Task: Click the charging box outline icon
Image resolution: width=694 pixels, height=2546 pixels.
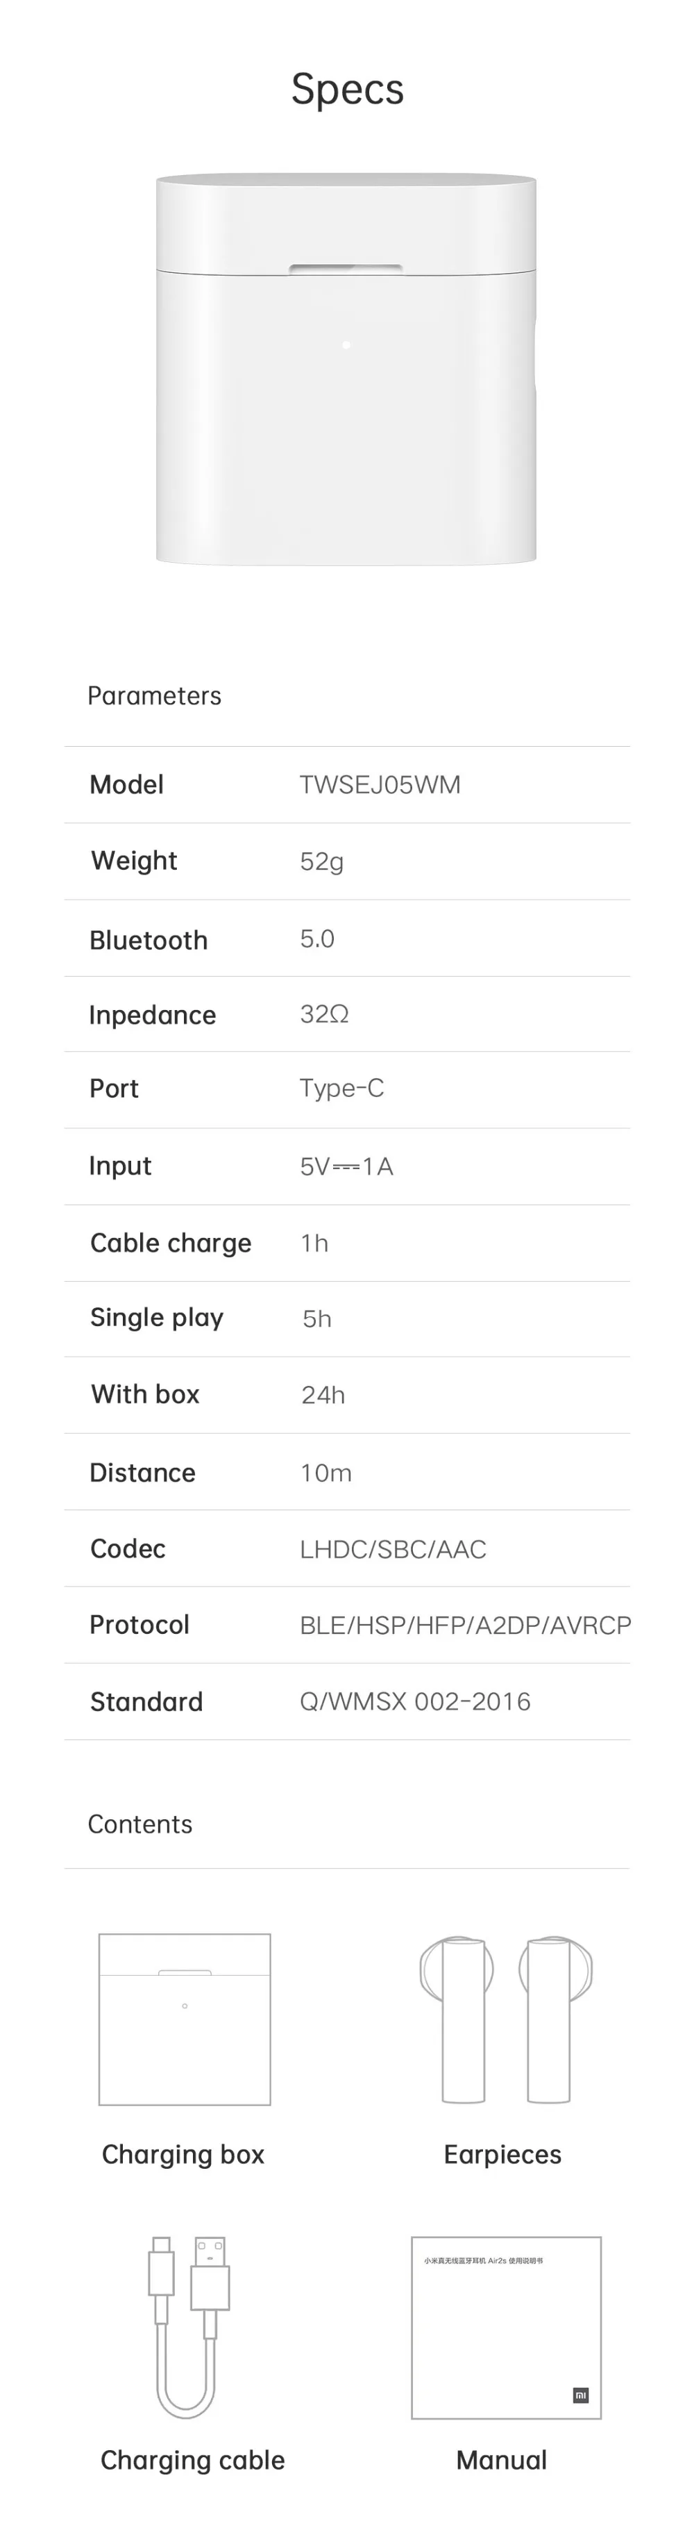Action: (x=185, y=2019)
